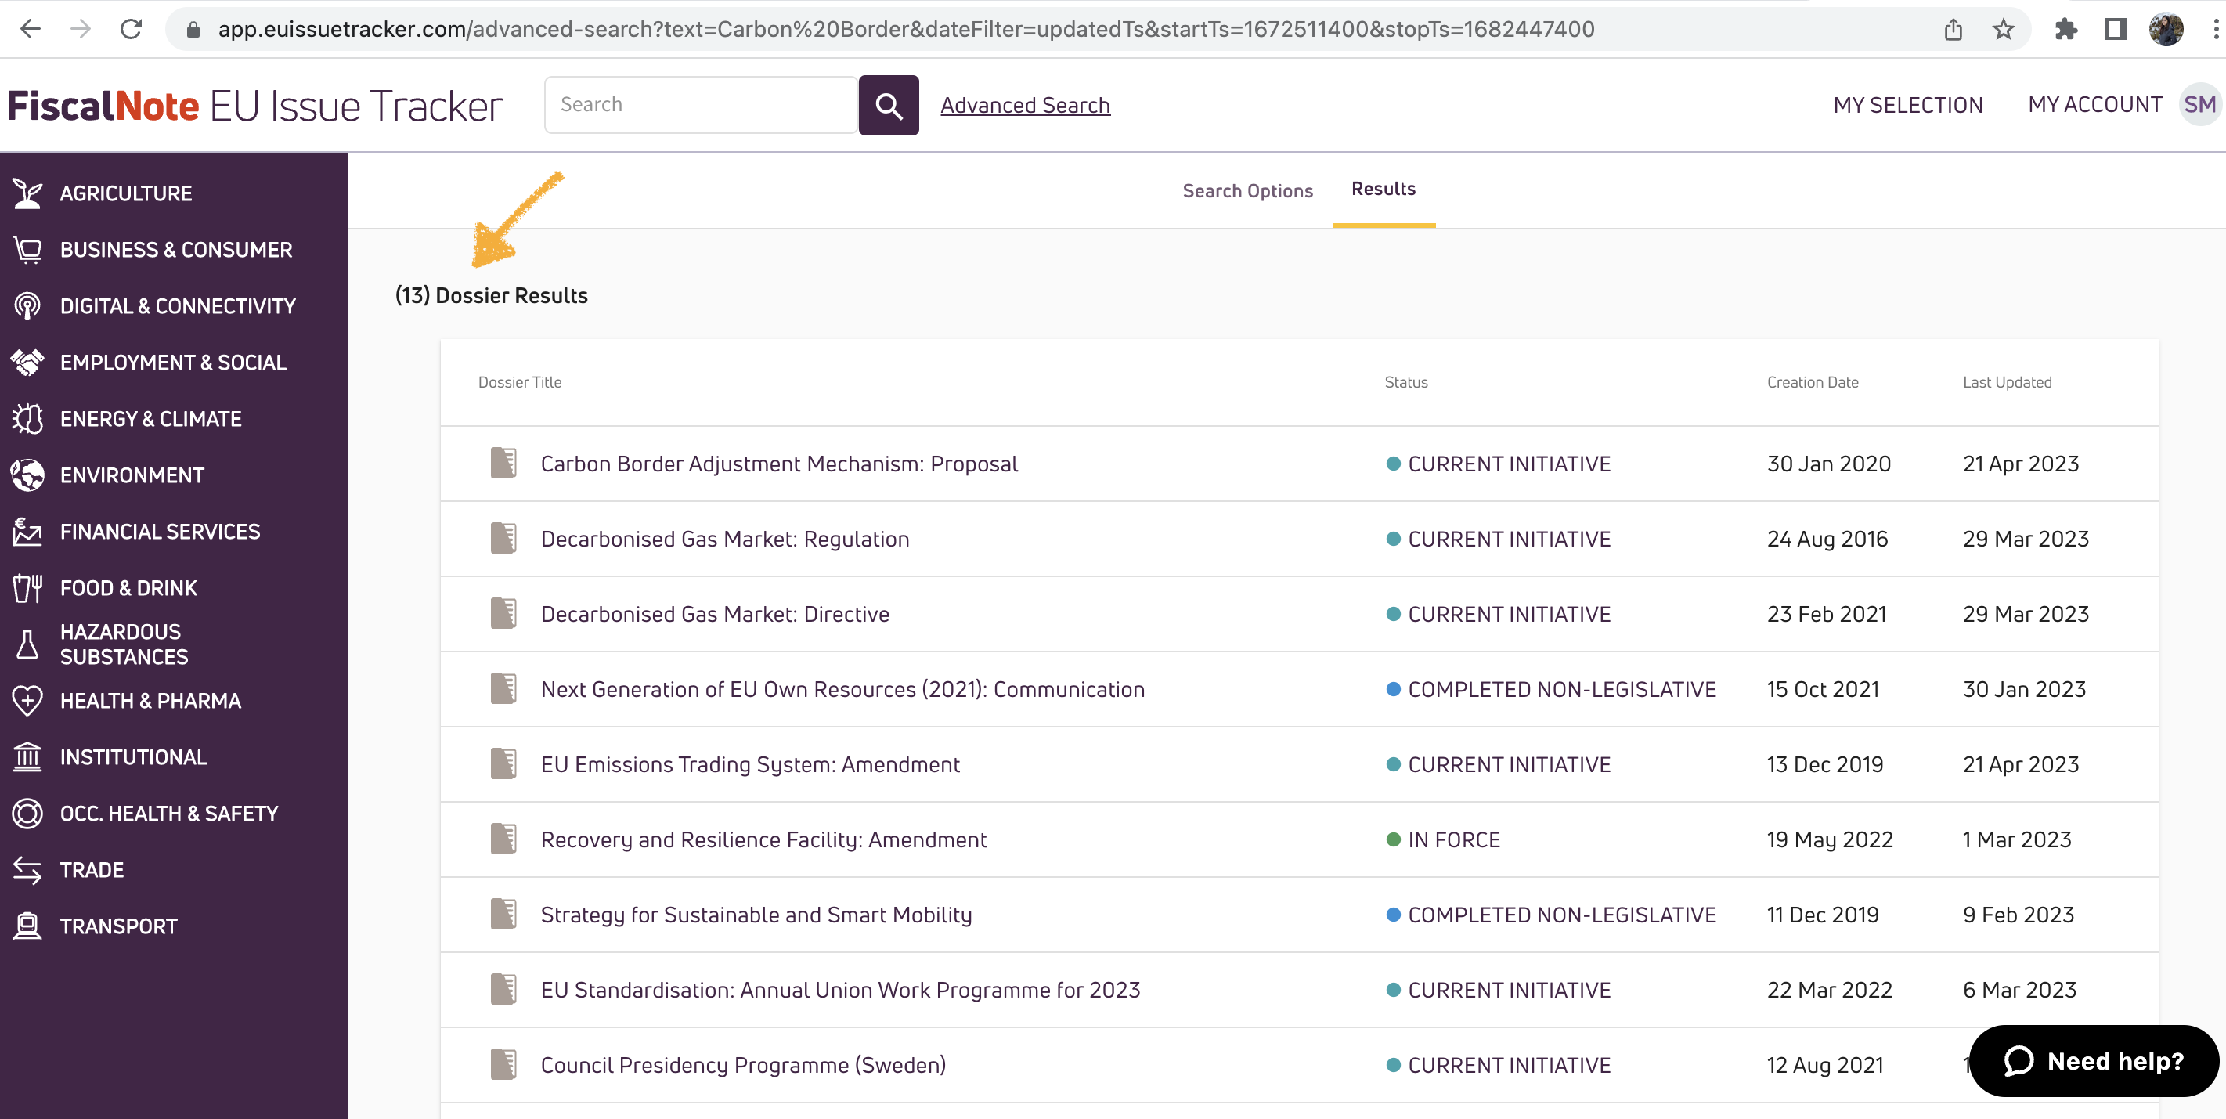Click last updated date 9 Feb 2023

coord(2018,915)
